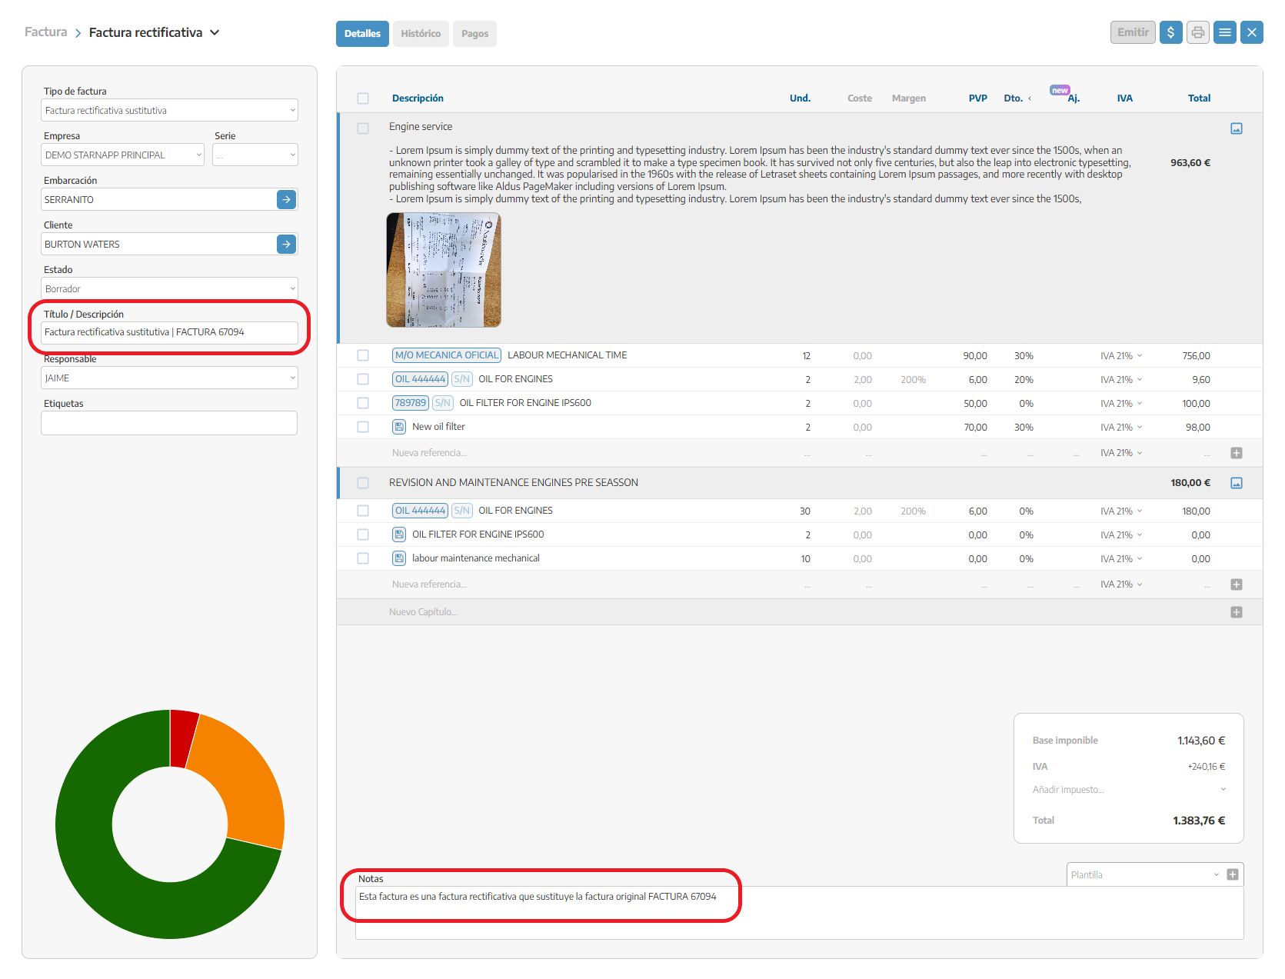Screen dimensions: 1285x979
Task: Expand the Estado dropdown showing Borrador
Action: (169, 288)
